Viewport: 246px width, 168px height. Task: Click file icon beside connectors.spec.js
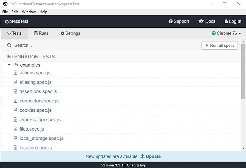click(15, 101)
